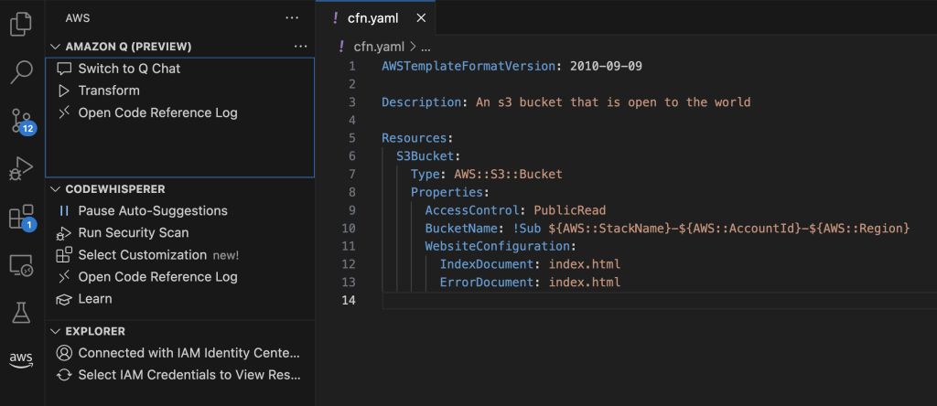
Task: Click the 2010-09-09 version value
Action: tap(606, 66)
